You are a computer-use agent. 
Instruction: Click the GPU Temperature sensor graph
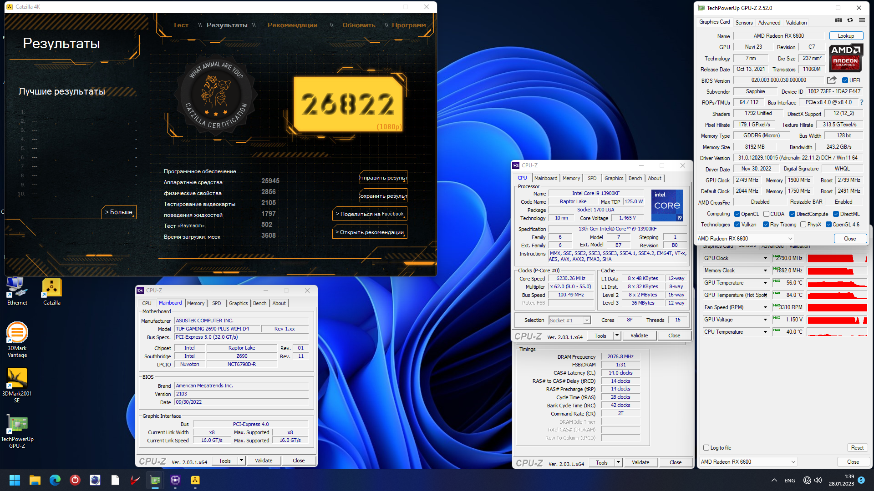[838, 283]
